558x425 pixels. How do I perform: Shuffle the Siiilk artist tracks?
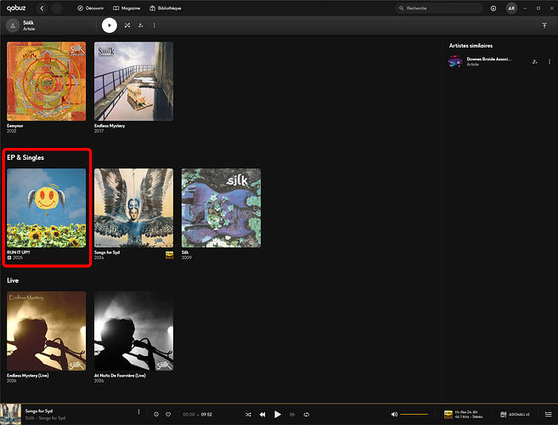tap(127, 25)
